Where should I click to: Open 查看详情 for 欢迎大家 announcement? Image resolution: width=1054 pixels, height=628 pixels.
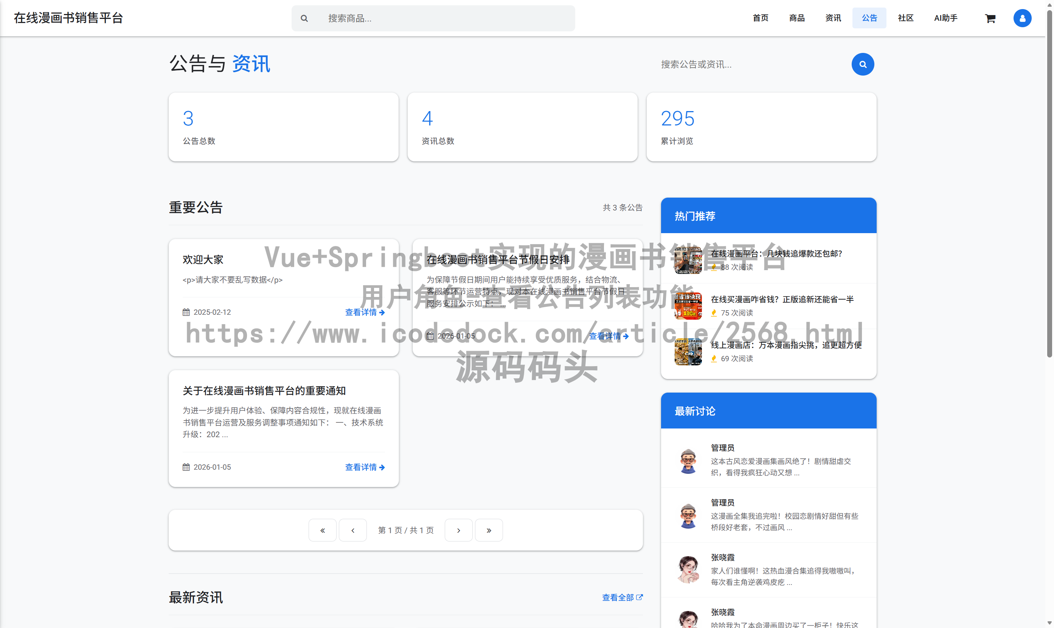[x=365, y=312]
